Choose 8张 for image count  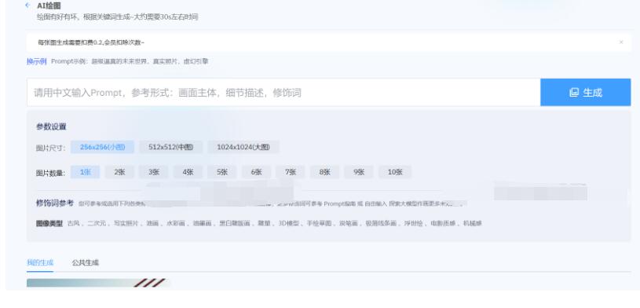coord(325,172)
